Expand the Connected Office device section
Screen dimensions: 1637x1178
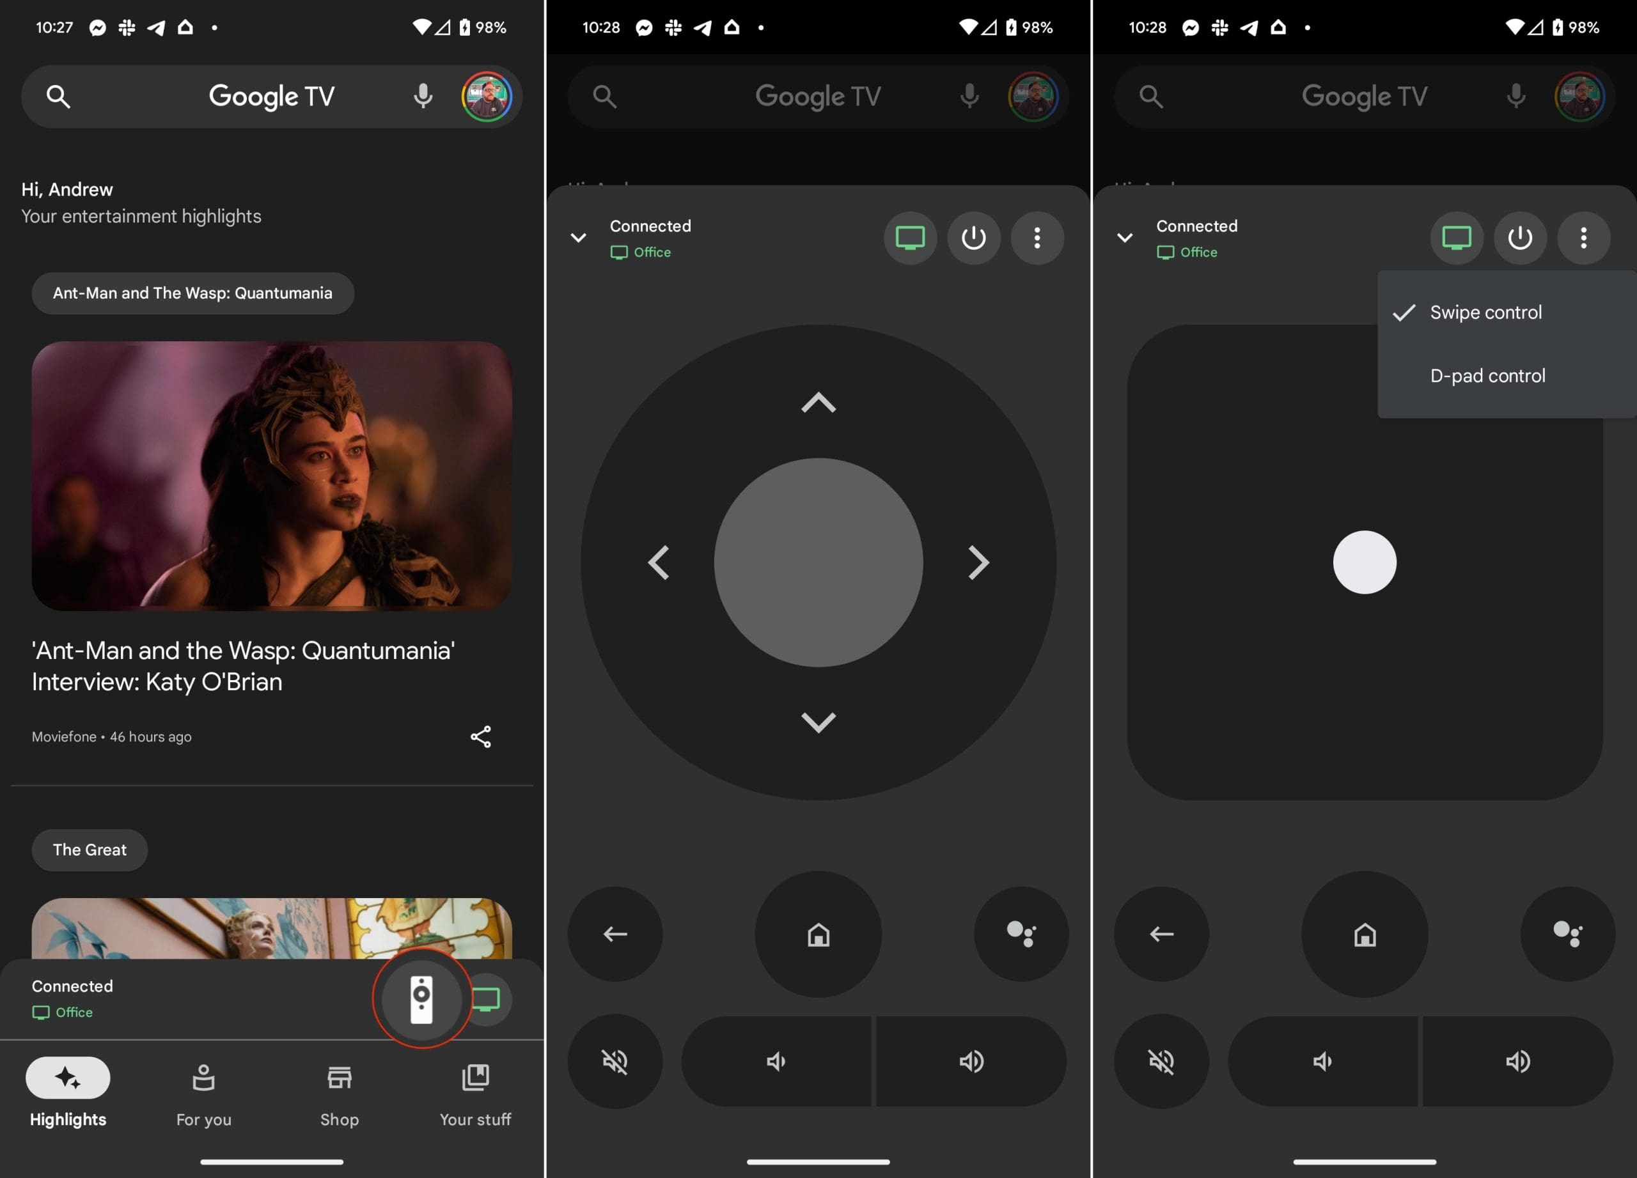(578, 236)
